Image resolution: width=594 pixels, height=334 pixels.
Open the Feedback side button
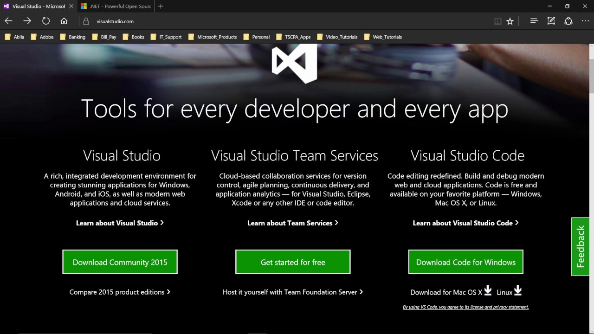(581, 247)
